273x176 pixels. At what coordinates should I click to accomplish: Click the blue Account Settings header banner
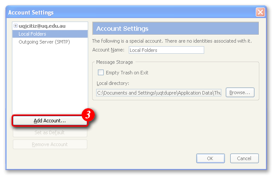click(175, 29)
